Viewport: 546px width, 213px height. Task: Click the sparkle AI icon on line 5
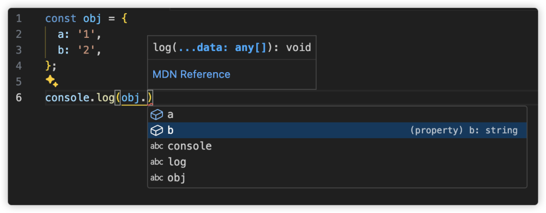52,81
